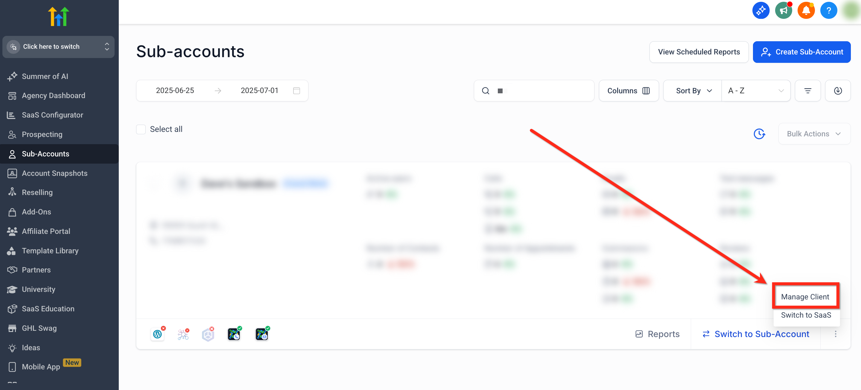Open the three-dot more options menu

tap(835, 334)
